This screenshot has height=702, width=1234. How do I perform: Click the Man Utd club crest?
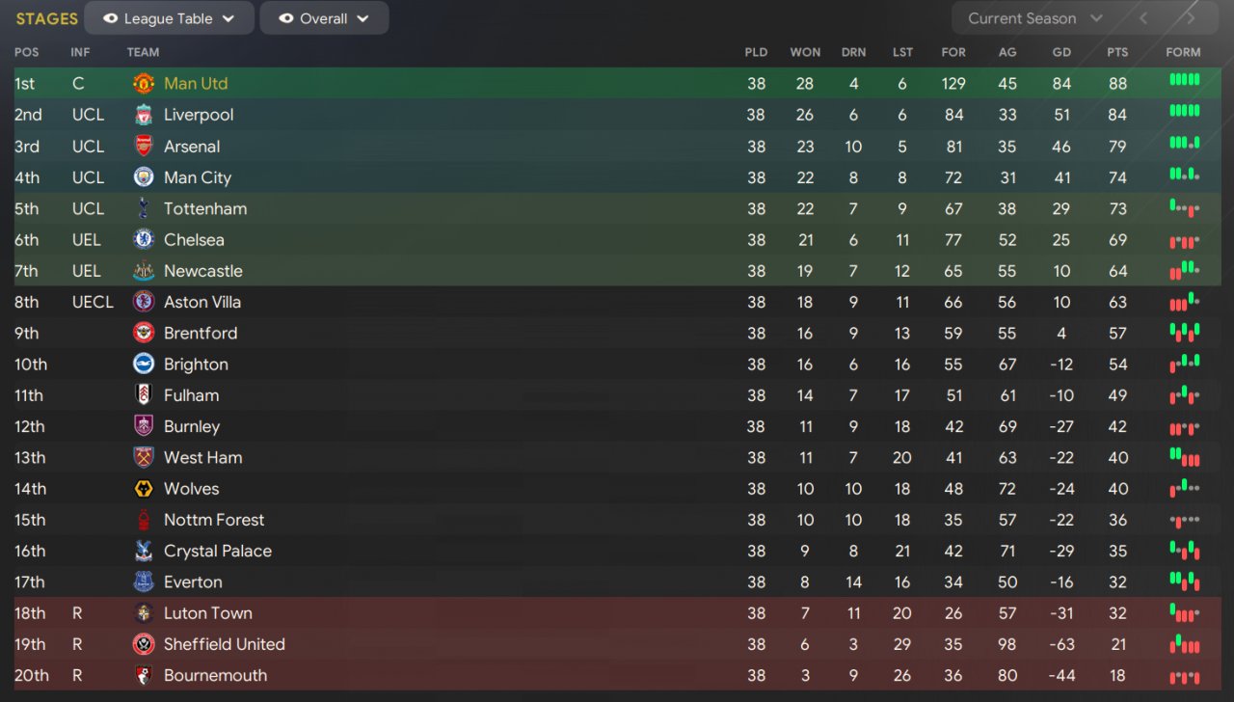pyautogui.click(x=144, y=84)
